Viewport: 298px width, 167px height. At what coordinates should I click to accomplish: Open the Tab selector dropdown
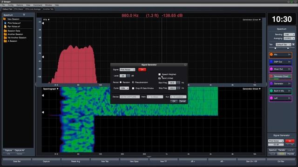tap(284, 45)
